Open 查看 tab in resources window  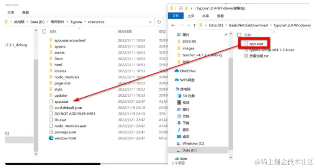pos(25,12)
